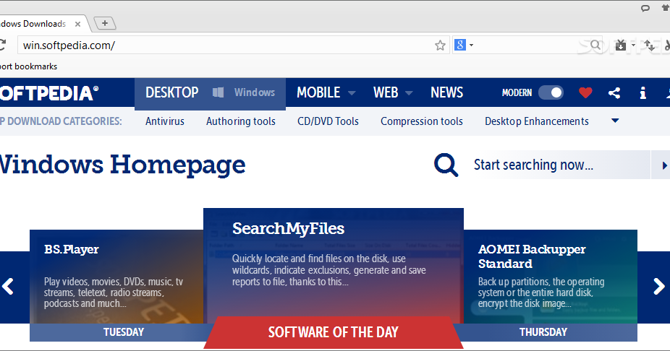This screenshot has height=351, width=670.
Task: Expand the downloads icon dropdown arrow
Action: coord(633,45)
